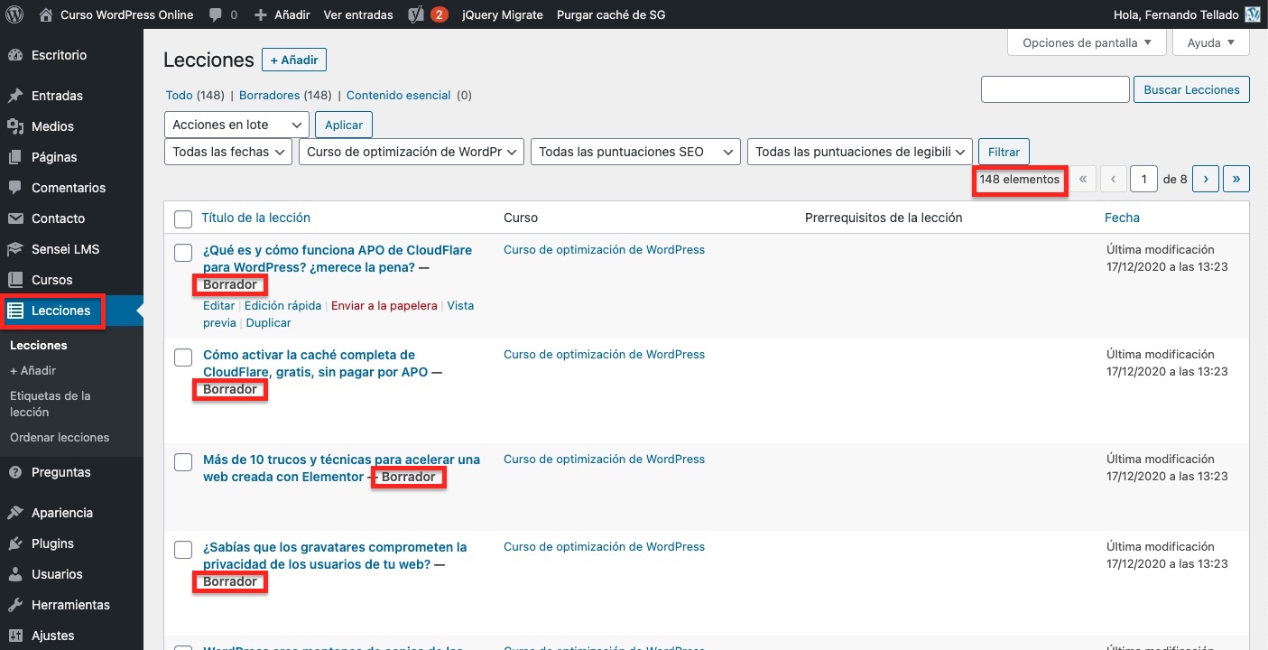Expand the Todas las fechas filter
Viewport: 1268px width, 650px height.
pyautogui.click(x=229, y=152)
